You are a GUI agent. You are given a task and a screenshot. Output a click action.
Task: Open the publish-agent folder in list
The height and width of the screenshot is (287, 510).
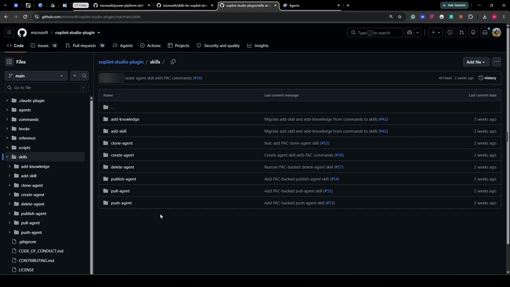124,179
